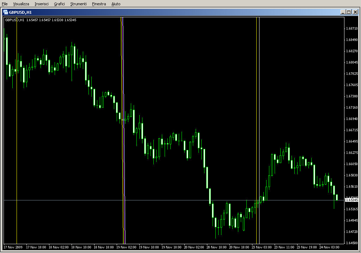Viewport: 361px width, 253px height.
Task: Open the File menu
Action: pyautogui.click(x=5, y=4)
